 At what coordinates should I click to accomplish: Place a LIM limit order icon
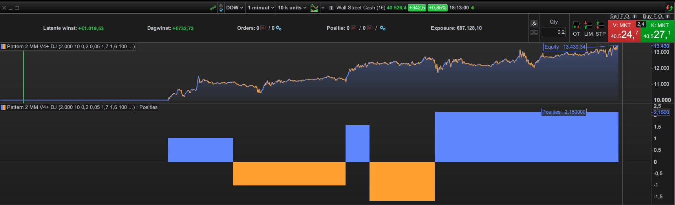pyautogui.click(x=588, y=29)
